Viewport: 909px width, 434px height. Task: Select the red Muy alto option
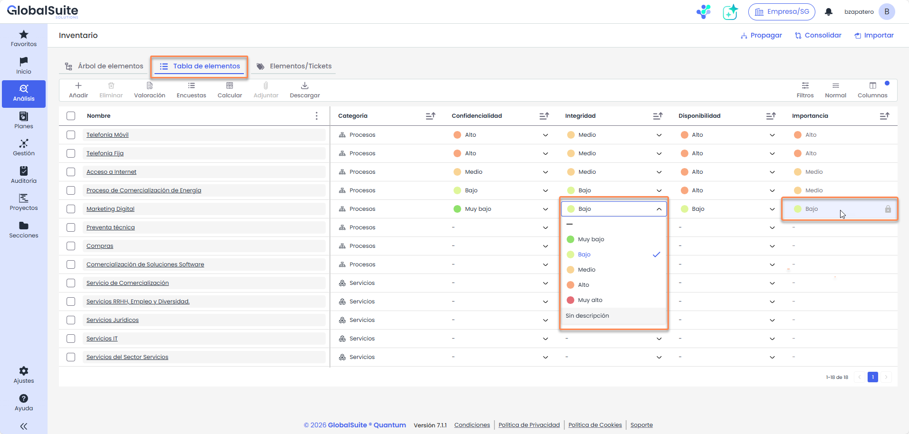pyautogui.click(x=590, y=300)
